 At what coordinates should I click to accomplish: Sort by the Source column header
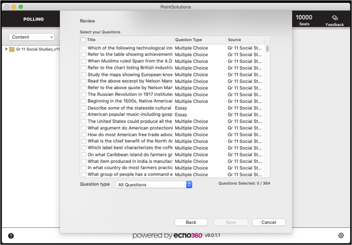point(235,40)
